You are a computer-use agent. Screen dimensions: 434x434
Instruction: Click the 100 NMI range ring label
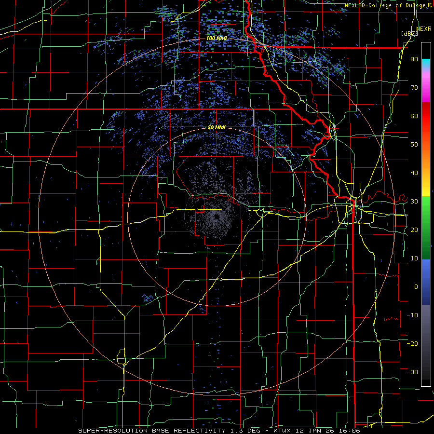pyautogui.click(x=217, y=38)
